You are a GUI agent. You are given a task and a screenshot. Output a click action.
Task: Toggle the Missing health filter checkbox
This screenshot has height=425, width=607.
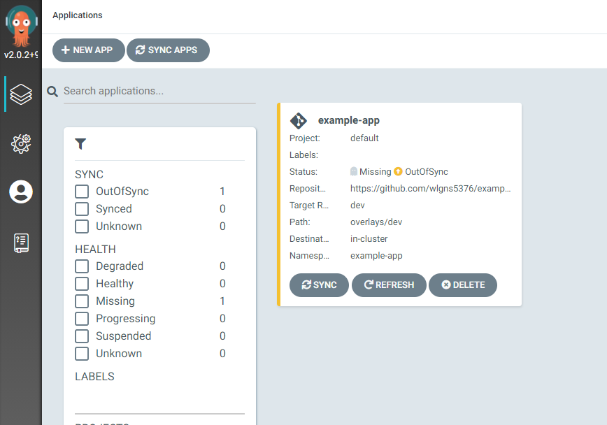point(82,301)
